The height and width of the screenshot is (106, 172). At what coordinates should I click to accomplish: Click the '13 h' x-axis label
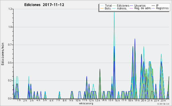[x=97, y=100]
